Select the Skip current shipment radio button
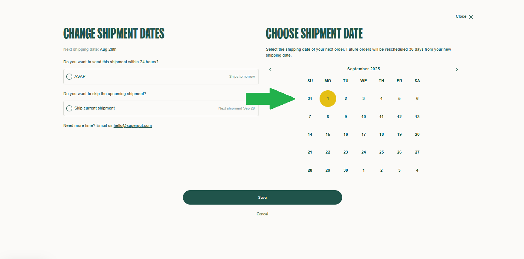This screenshot has width=524, height=259. [x=69, y=108]
